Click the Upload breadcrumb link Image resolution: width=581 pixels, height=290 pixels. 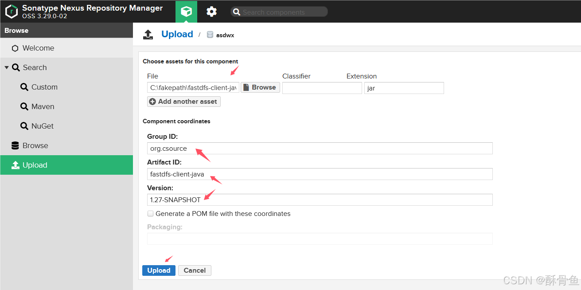pyautogui.click(x=177, y=34)
